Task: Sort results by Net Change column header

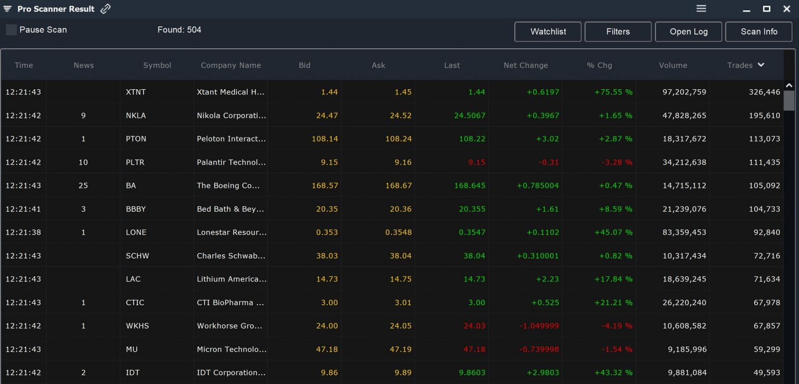Action: (525, 65)
